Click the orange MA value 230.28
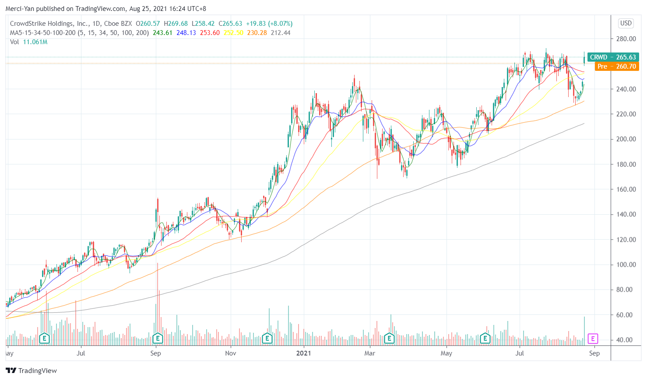The width and height of the screenshot is (647, 380). 257,33
